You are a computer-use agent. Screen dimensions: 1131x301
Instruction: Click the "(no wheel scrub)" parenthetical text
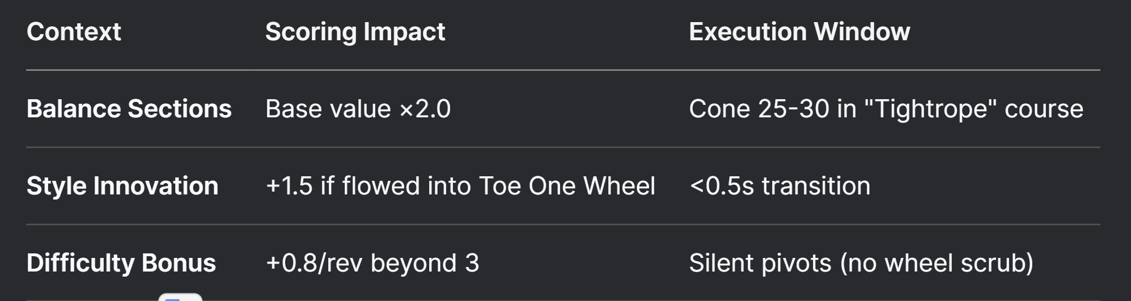tap(937, 263)
